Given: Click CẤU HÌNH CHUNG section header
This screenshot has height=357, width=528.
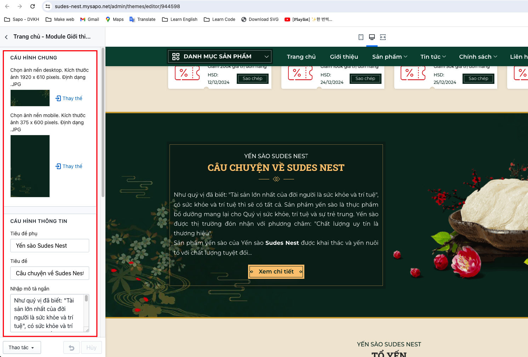Looking at the screenshot, I should point(34,58).
